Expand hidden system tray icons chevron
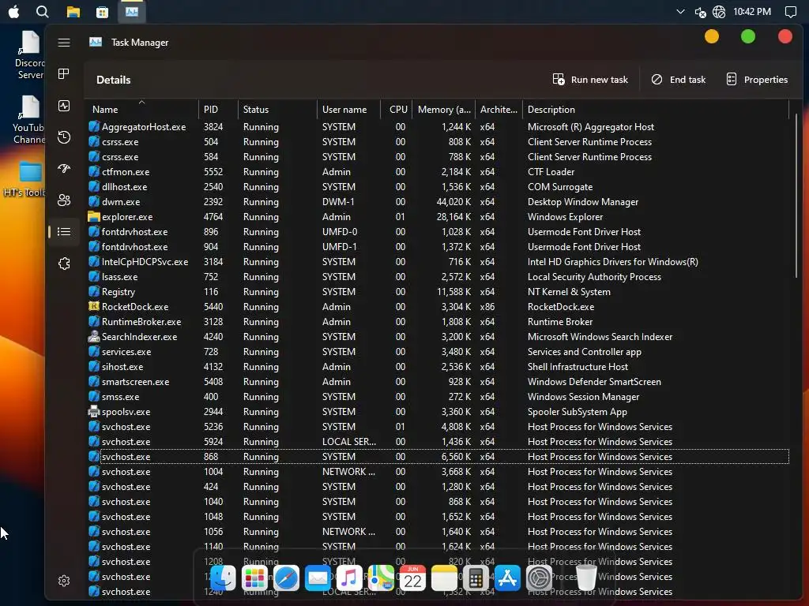The height and width of the screenshot is (606, 809). 680,11
